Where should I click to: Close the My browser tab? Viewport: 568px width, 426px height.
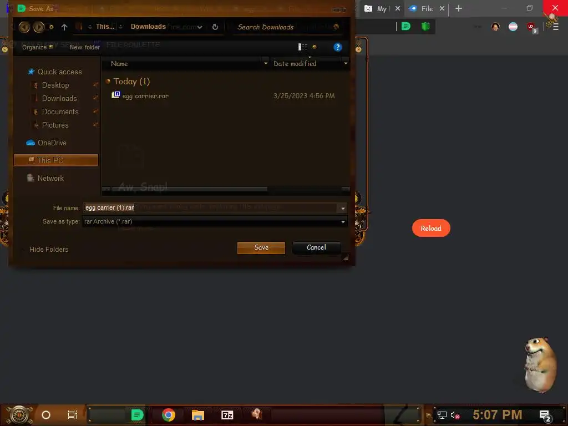click(397, 8)
